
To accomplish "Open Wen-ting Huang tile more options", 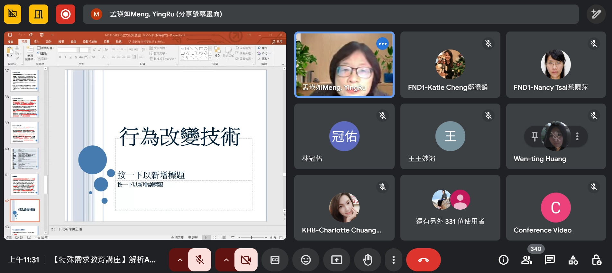I will (x=577, y=136).
